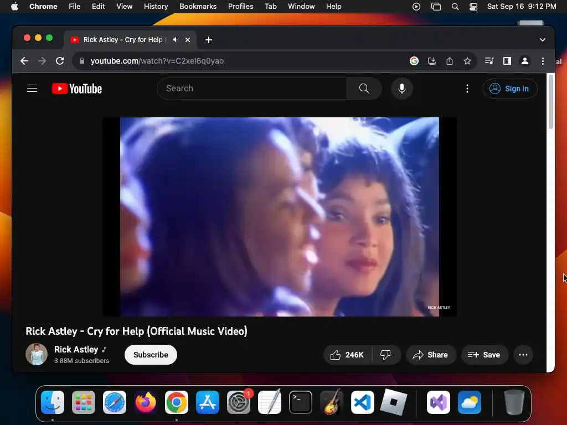
Task: Open the Window menu
Action: point(301,7)
